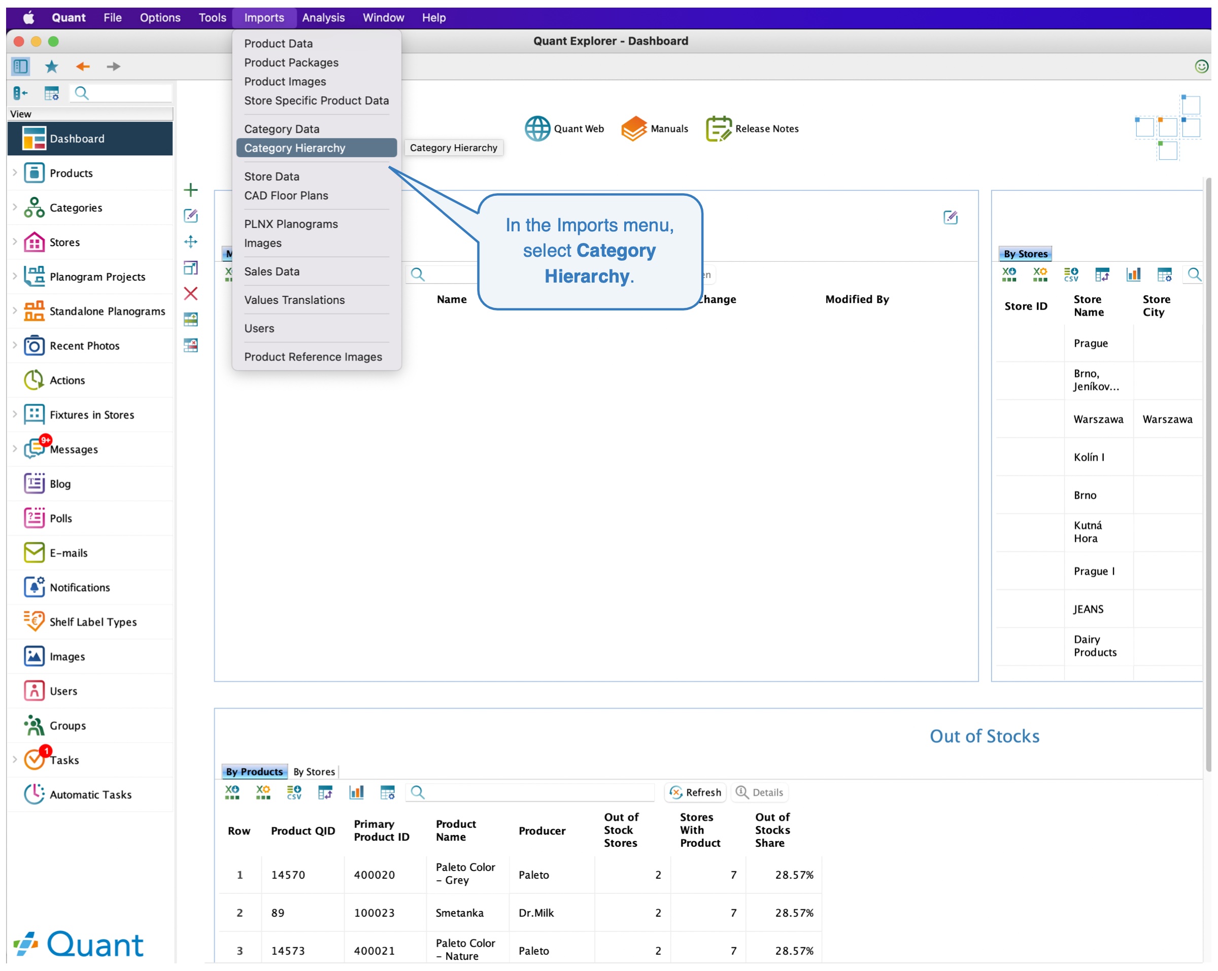Choose Values Translations entry

coord(316,300)
